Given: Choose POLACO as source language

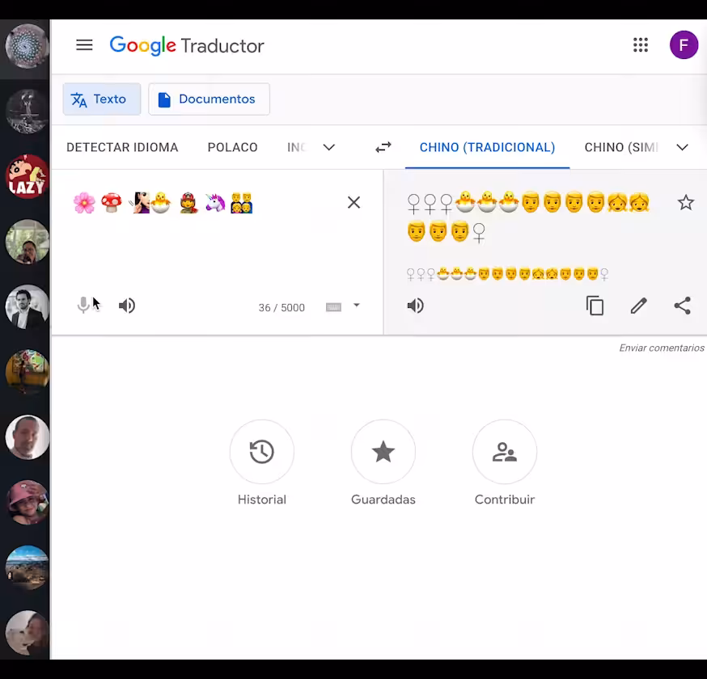Looking at the screenshot, I should (x=233, y=147).
